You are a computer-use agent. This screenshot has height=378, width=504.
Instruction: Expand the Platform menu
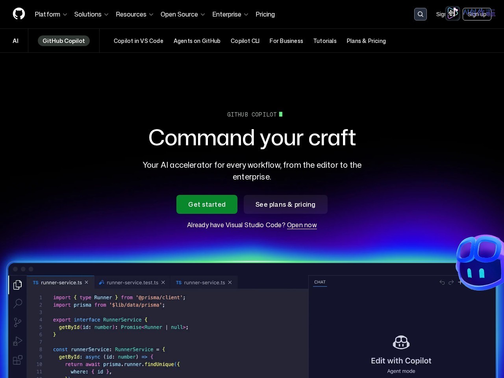51,14
